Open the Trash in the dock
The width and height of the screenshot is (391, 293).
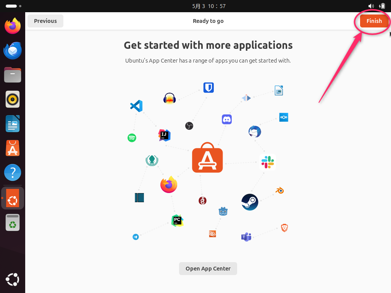pyautogui.click(x=13, y=222)
